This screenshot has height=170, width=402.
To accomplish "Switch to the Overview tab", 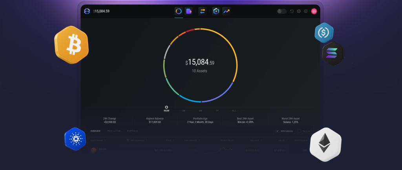I will [95, 131].
